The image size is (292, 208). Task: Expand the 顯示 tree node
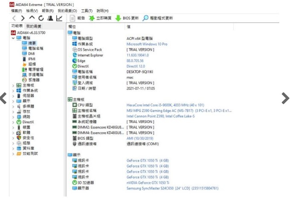(13, 101)
